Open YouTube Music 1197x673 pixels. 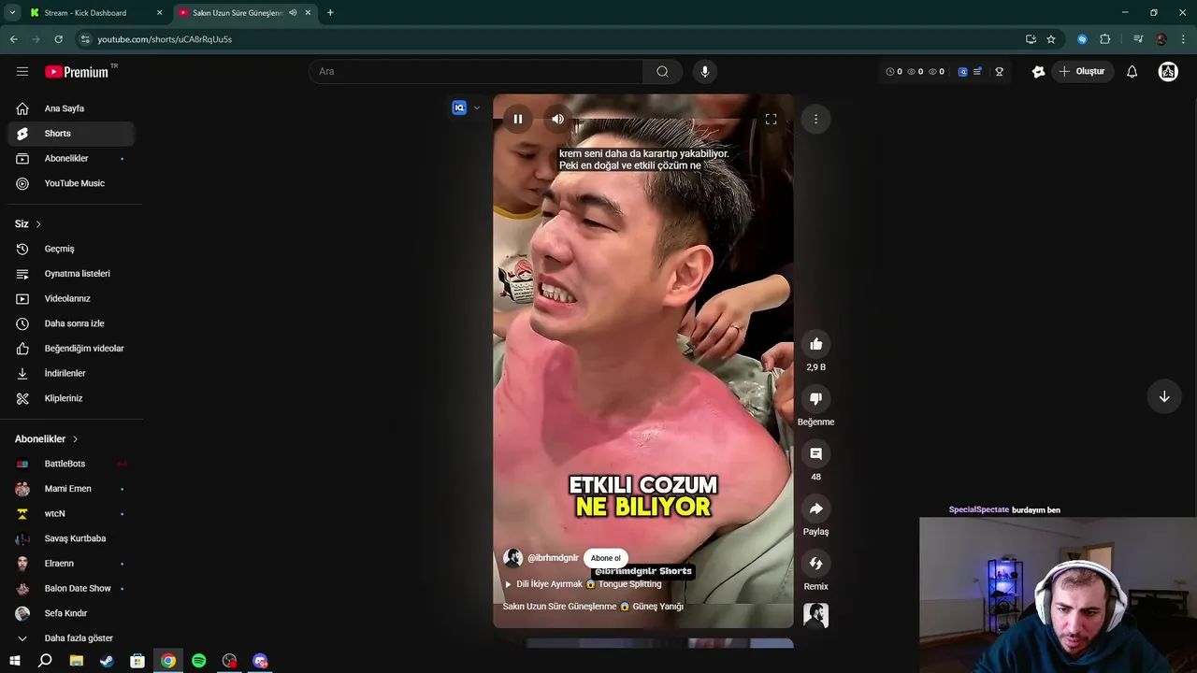(x=71, y=183)
